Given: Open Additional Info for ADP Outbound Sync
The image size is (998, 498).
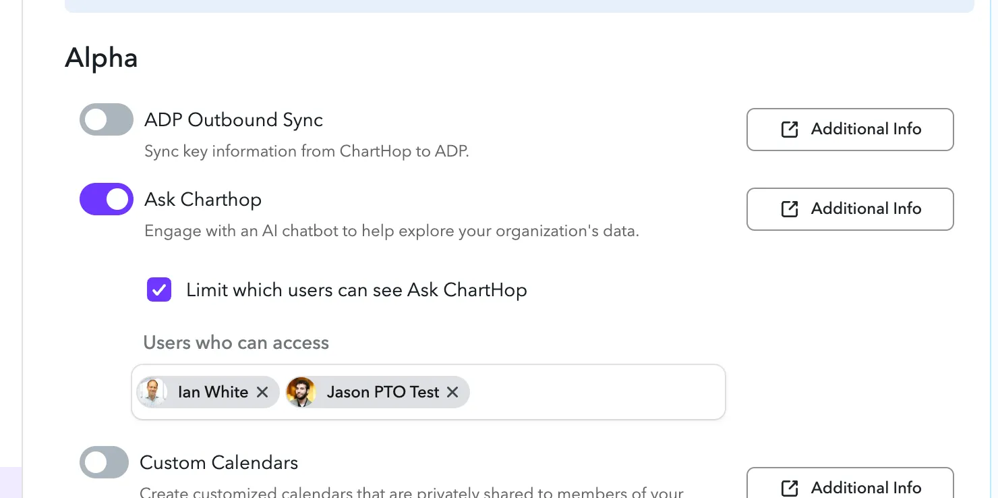Looking at the screenshot, I should pos(850,130).
